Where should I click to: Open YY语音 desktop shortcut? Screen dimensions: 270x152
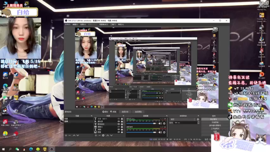point(16,99)
